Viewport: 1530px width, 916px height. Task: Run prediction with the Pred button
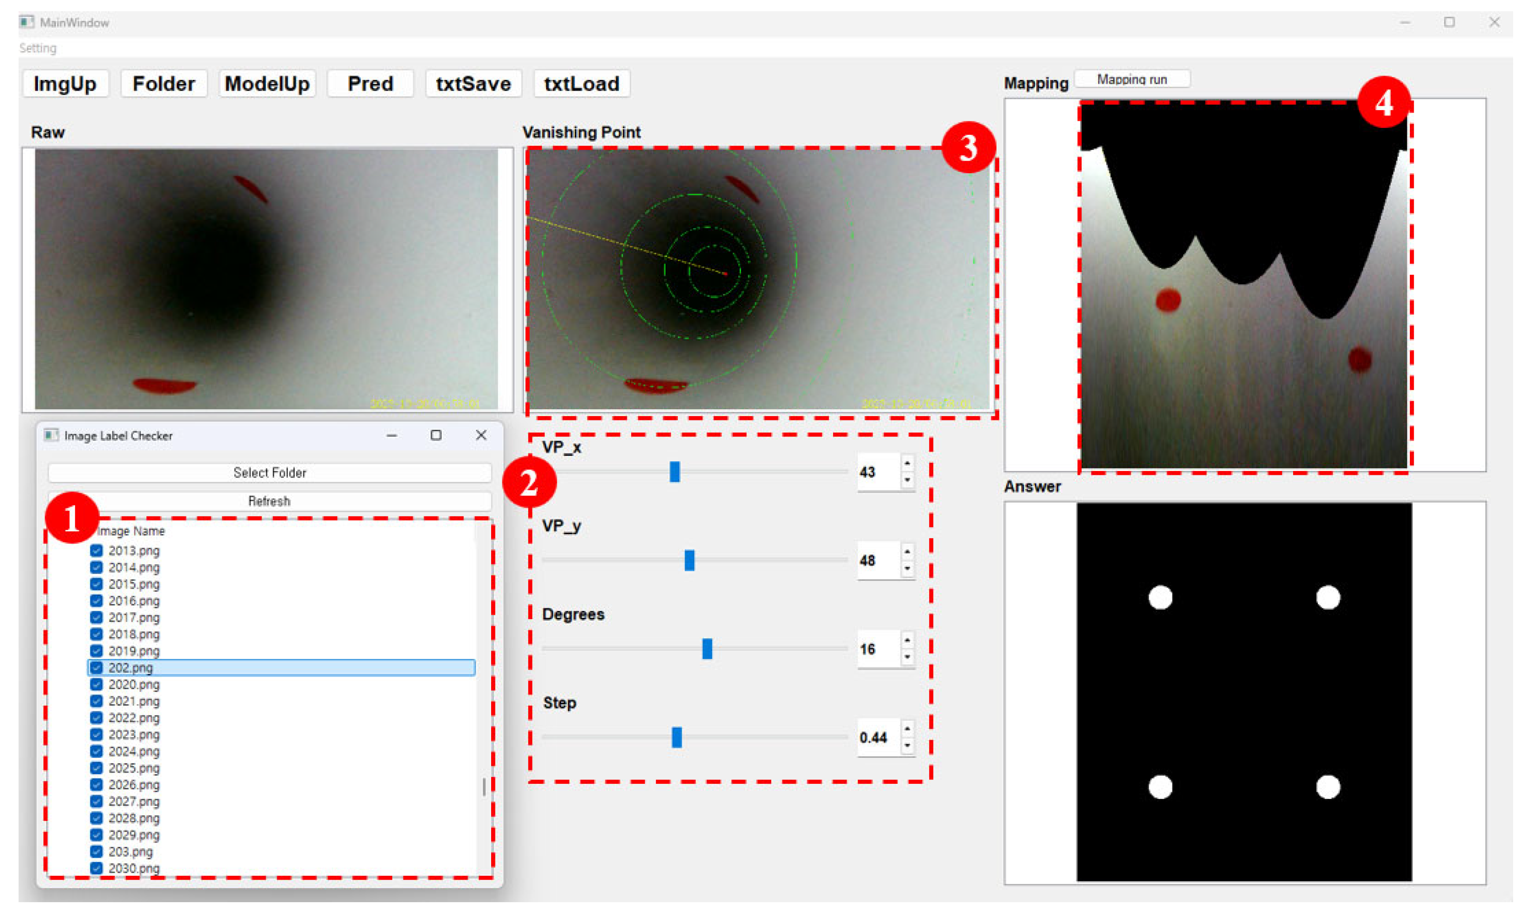(x=370, y=83)
